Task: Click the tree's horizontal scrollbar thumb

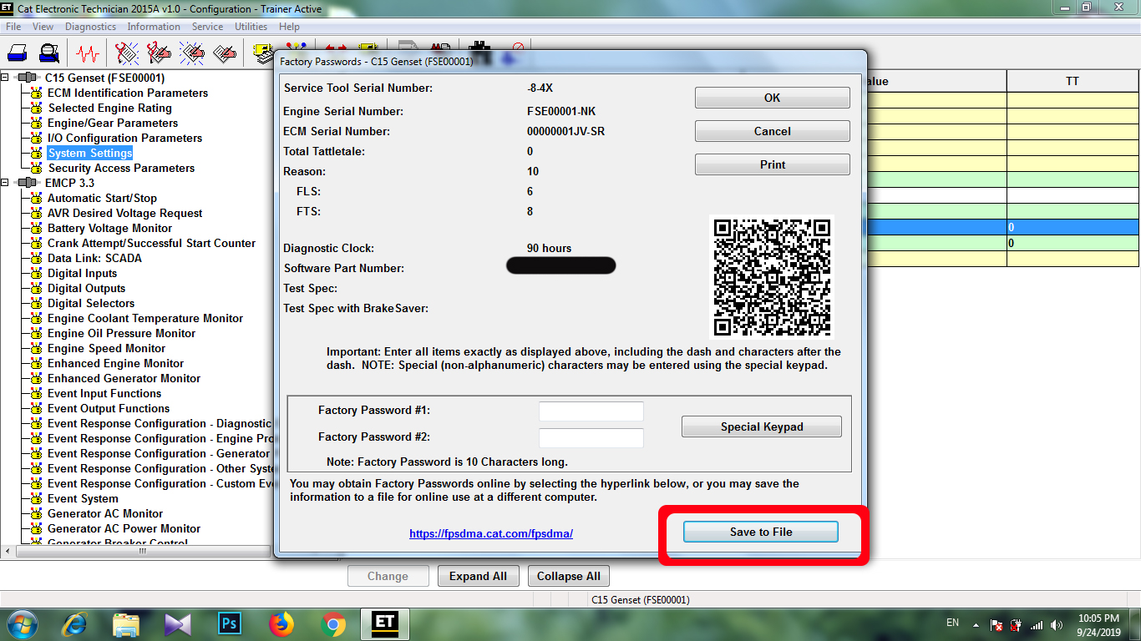Action: 141,551
